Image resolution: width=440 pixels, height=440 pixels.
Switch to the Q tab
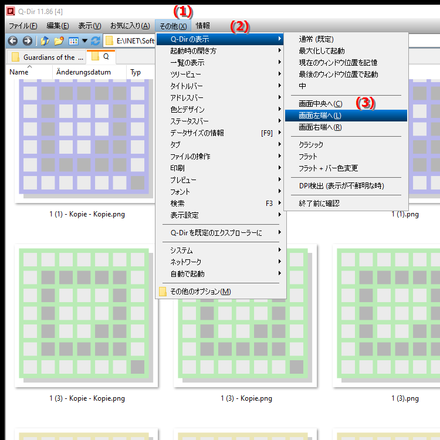tap(101, 57)
